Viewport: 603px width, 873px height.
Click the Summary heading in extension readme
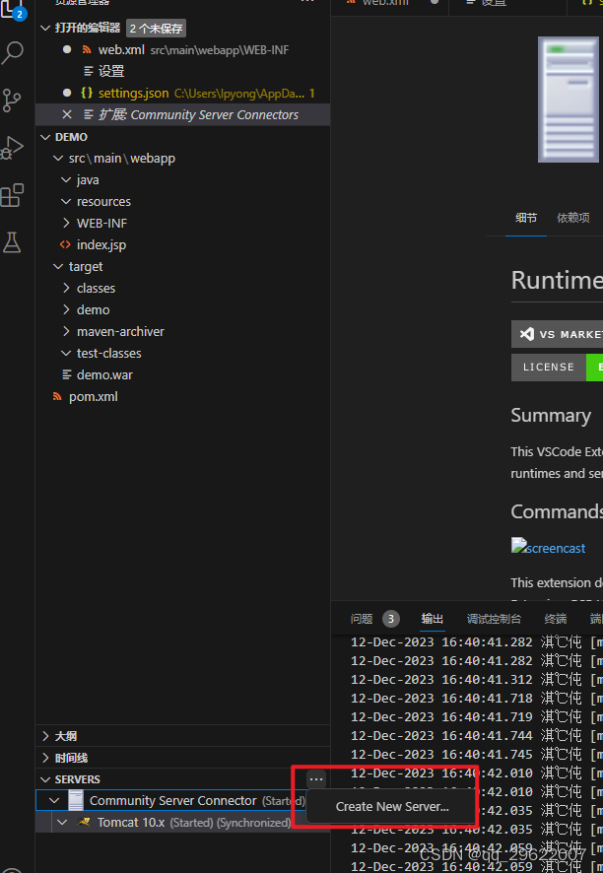[551, 416]
